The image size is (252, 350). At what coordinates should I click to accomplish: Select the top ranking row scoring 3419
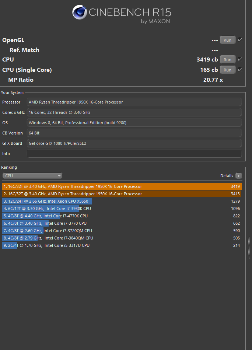[122, 186]
